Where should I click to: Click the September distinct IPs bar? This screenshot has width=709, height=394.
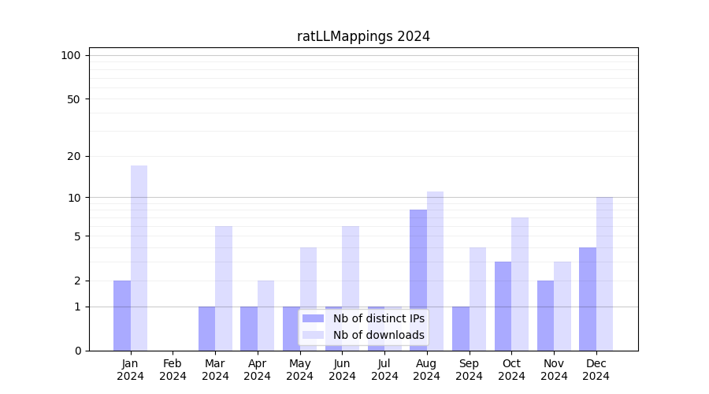coord(461,329)
